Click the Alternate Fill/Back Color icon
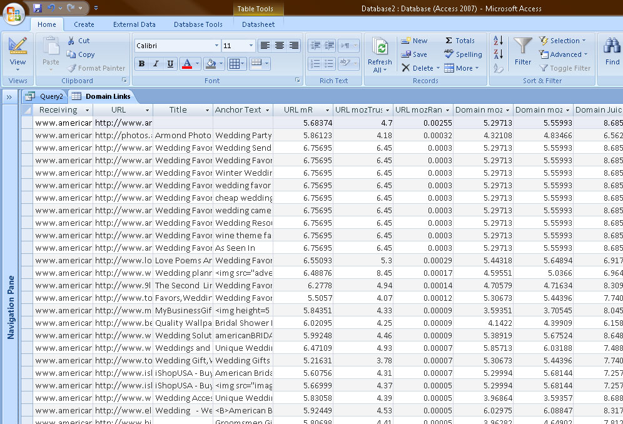 (256, 64)
